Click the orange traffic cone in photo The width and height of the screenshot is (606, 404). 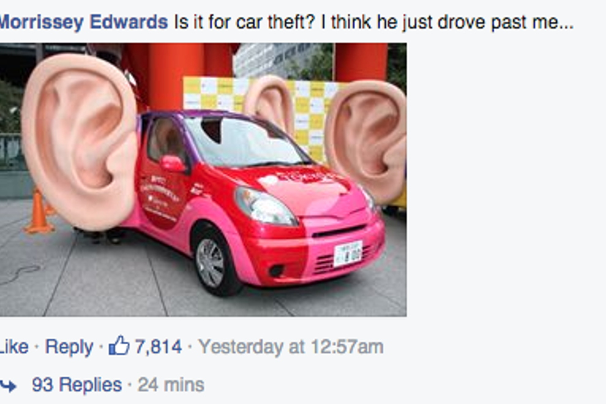click(39, 212)
